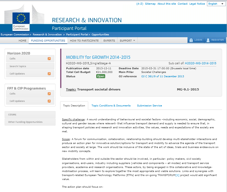Select the Funding Opportunities menu item

click(x=48, y=41)
